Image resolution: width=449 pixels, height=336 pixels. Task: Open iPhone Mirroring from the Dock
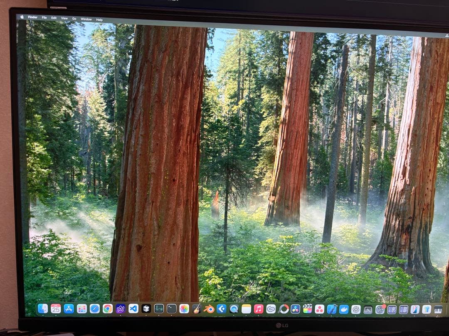pyautogui.click(x=415, y=309)
